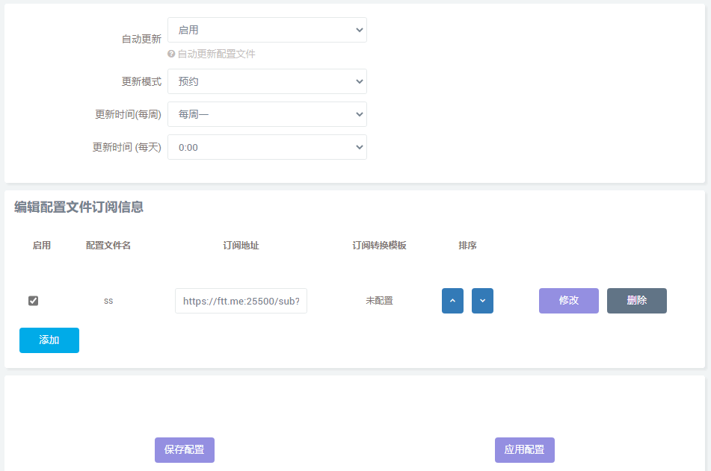The image size is (711, 471).
Task: Open the 更新时间(每周) dropdown showing 每周一
Action: tap(267, 114)
